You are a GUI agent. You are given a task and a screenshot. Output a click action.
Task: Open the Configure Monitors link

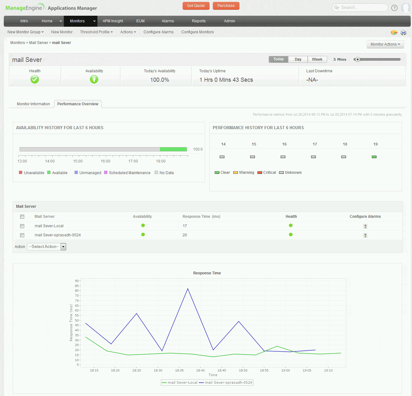(197, 32)
